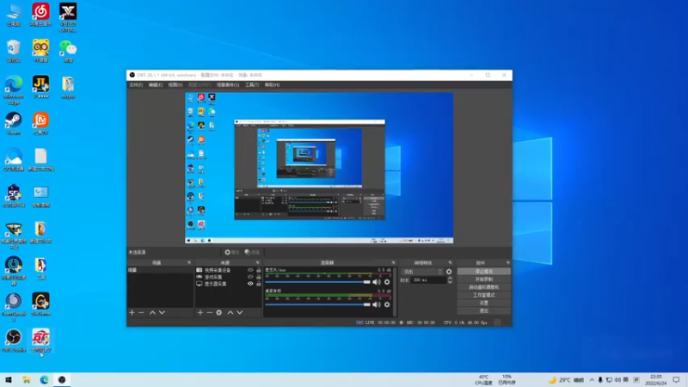This screenshot has height=387, width=688.
Task: Adjust microphone/Aux volume slider
Action: click(317, 282)
